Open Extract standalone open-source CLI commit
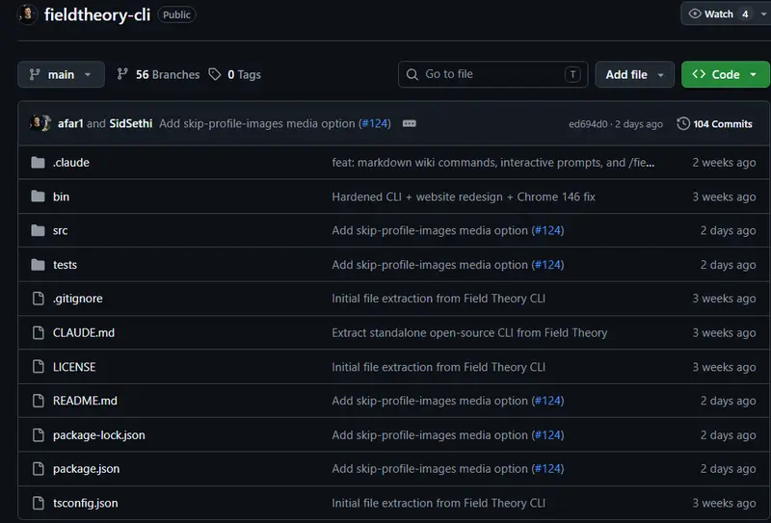The height and width of the screenshot is (523, 771). click(x=469, y=332)
